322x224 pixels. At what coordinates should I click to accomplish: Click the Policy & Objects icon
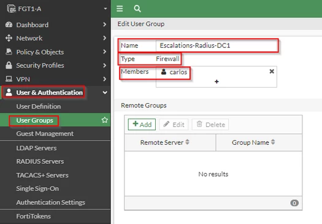click(9, 52)
